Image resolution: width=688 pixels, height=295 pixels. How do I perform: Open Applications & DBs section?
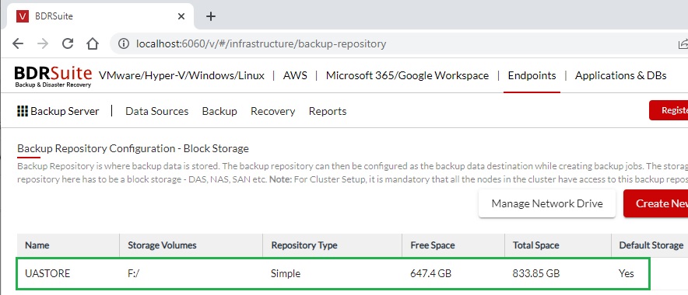tap(620, 75)
